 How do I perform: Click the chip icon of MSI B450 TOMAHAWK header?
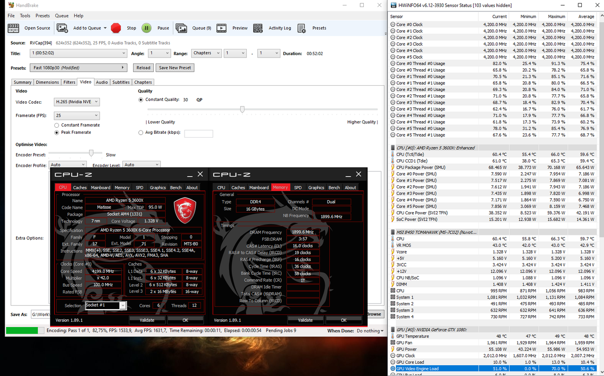[x=393, y=232]
